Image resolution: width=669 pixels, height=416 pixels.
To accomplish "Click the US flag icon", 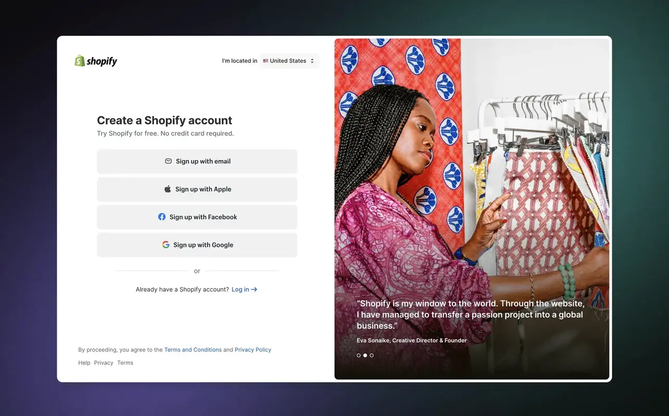I will (x=266, y=61).
